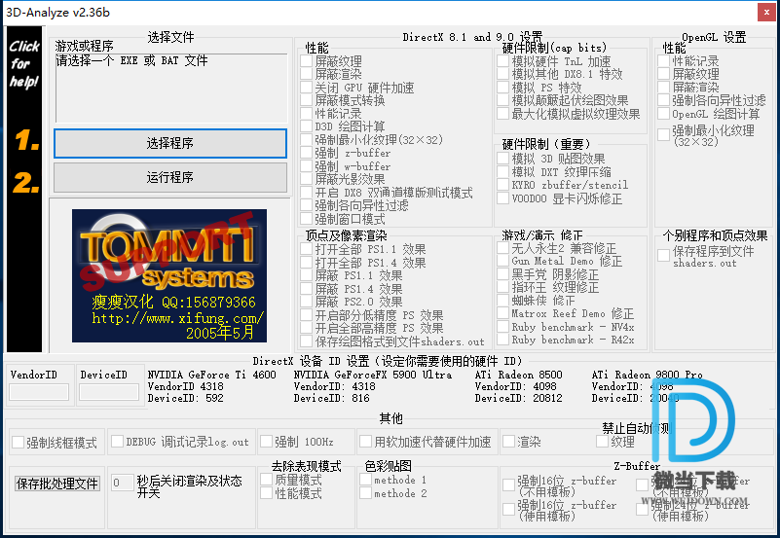780x538 pixels.
Task: Toggle 开启 DX8 双通道模版测试模式
Action: click(x=307, y=193)
